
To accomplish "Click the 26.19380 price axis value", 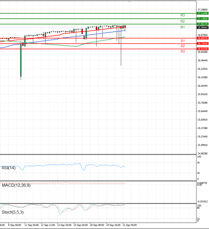I will coord(202,77).
